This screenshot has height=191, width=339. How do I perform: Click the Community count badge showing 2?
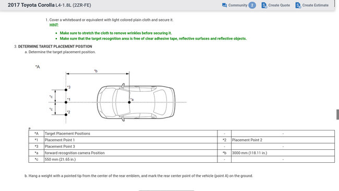click(252, 5)
